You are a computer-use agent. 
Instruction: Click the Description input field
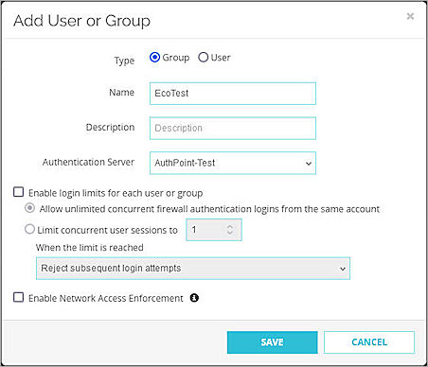point(233,128)
